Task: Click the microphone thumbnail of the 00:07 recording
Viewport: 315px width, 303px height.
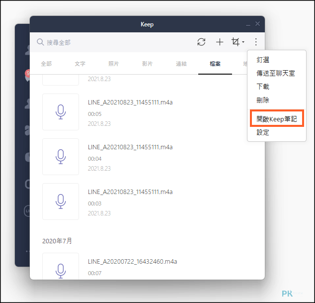Action: 61,266
